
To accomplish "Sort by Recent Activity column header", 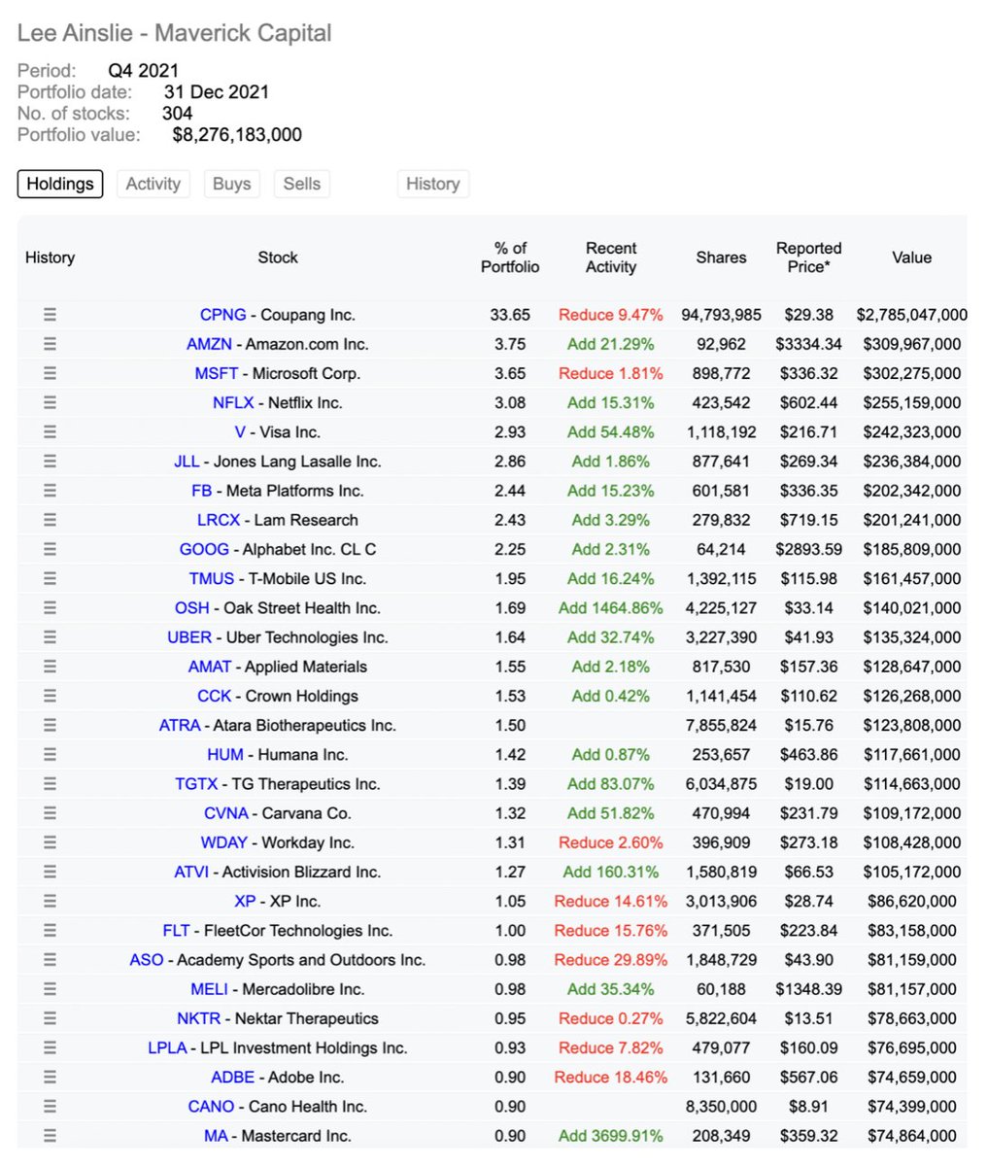I will coord(611,257).
